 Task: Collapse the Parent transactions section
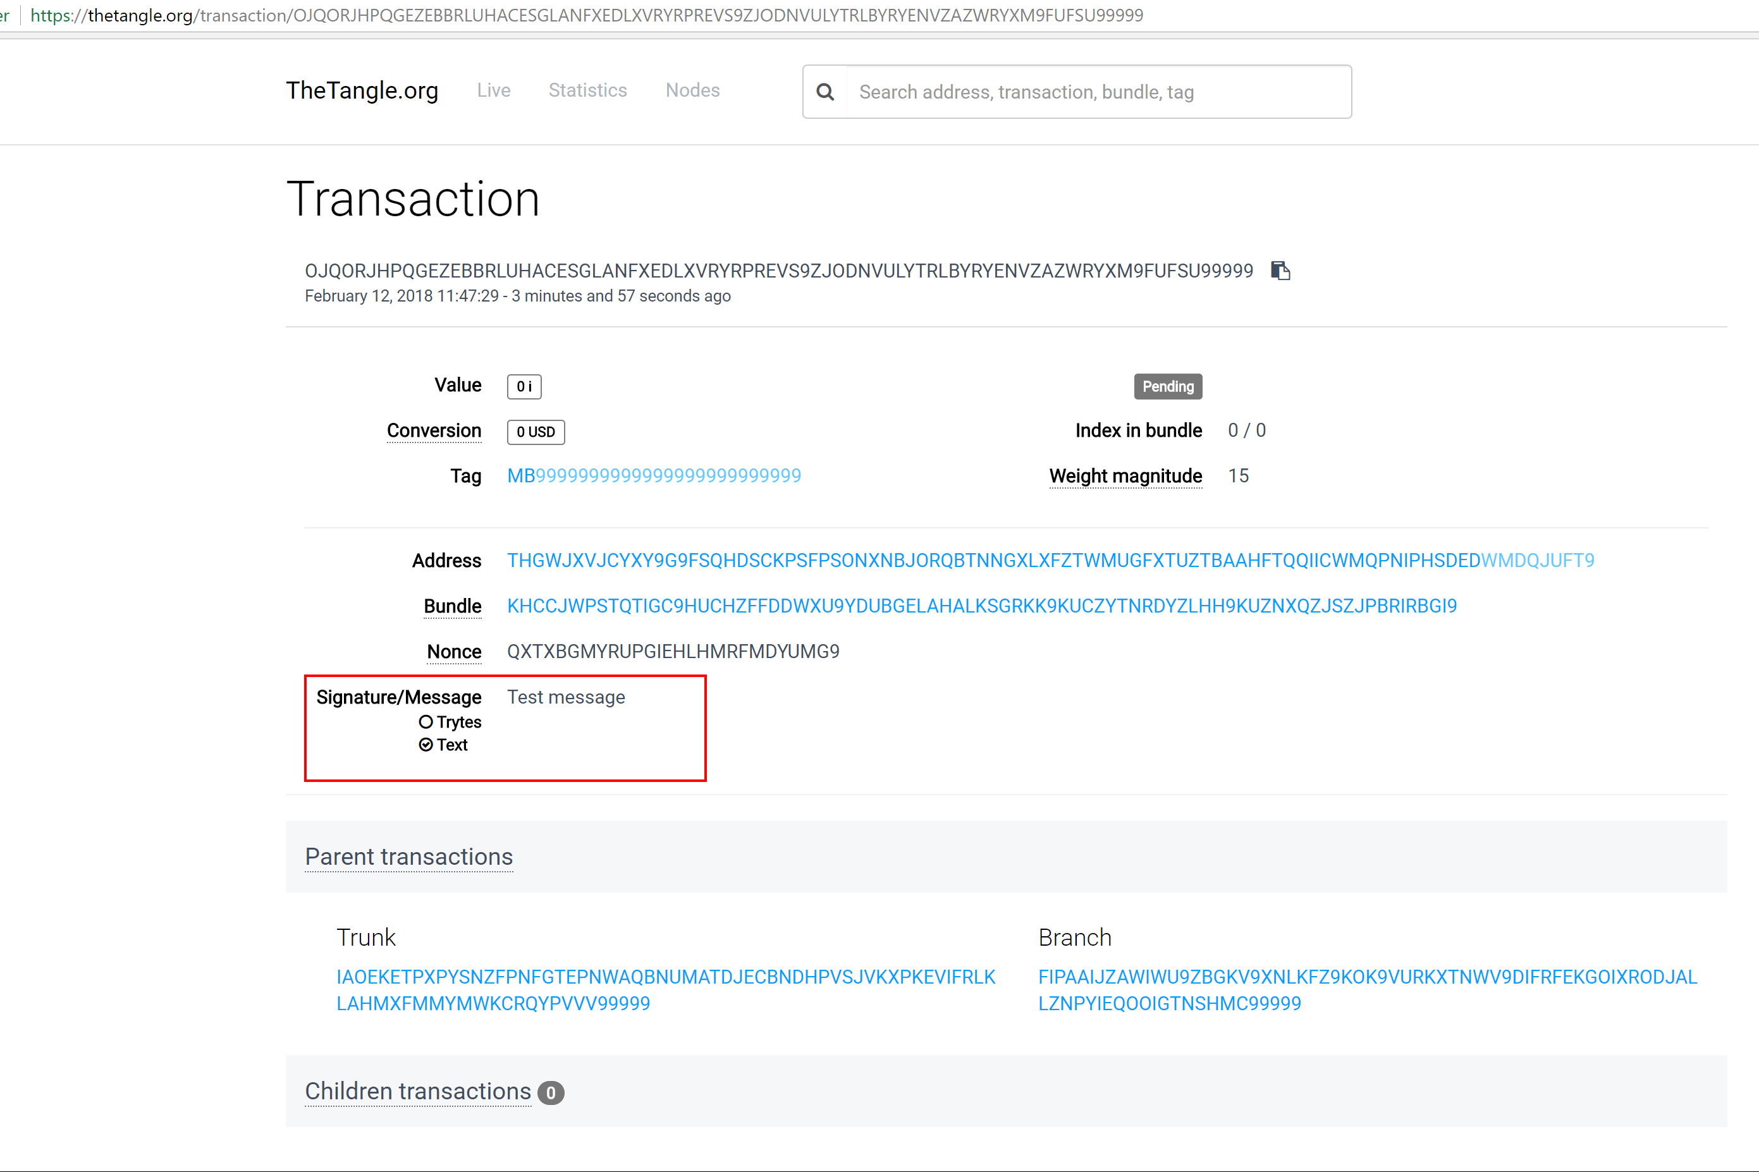point(409,857)
